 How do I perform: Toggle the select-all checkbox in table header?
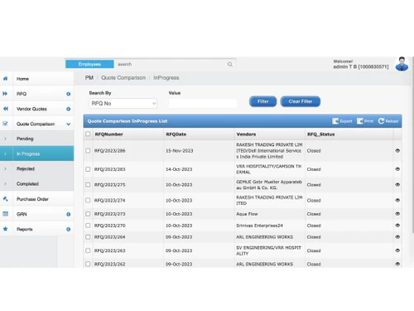pos(88,134)
